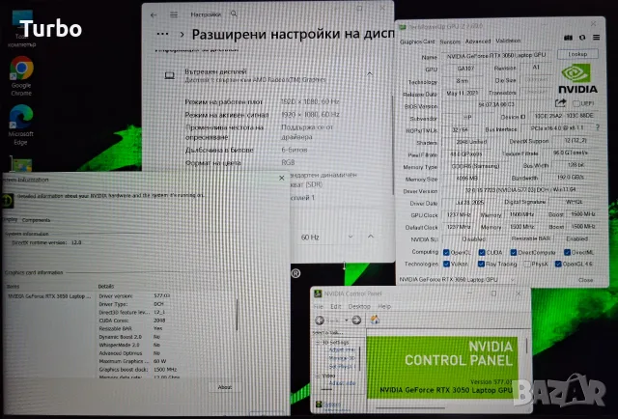
Task: Click the Home icon in NVIDIA Control Panel
Action: click(375, 320)
